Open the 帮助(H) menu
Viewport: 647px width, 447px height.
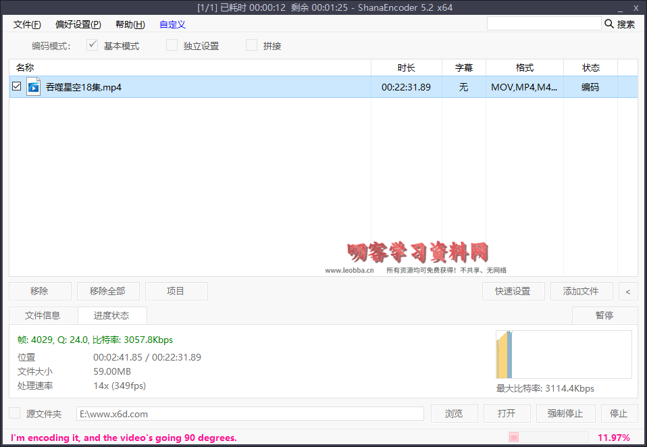tap(130, 24)
